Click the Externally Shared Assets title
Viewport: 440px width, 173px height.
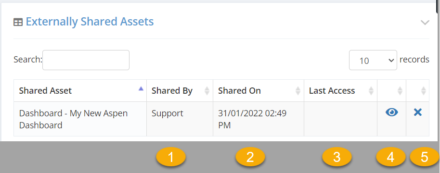pos(90,22)
